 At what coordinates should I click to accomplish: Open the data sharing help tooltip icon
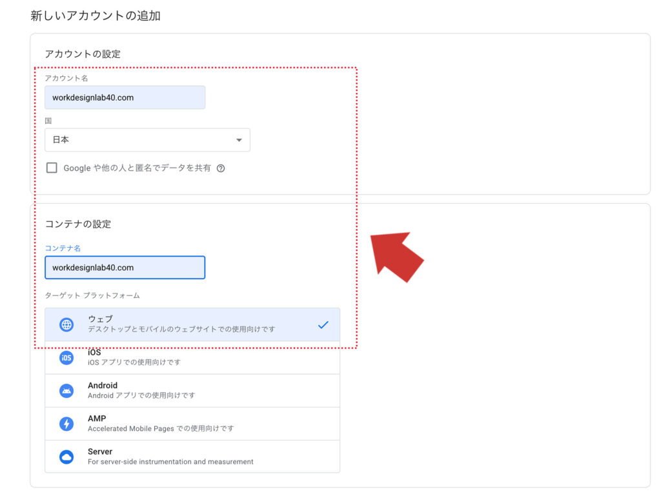tap(221, 168)
